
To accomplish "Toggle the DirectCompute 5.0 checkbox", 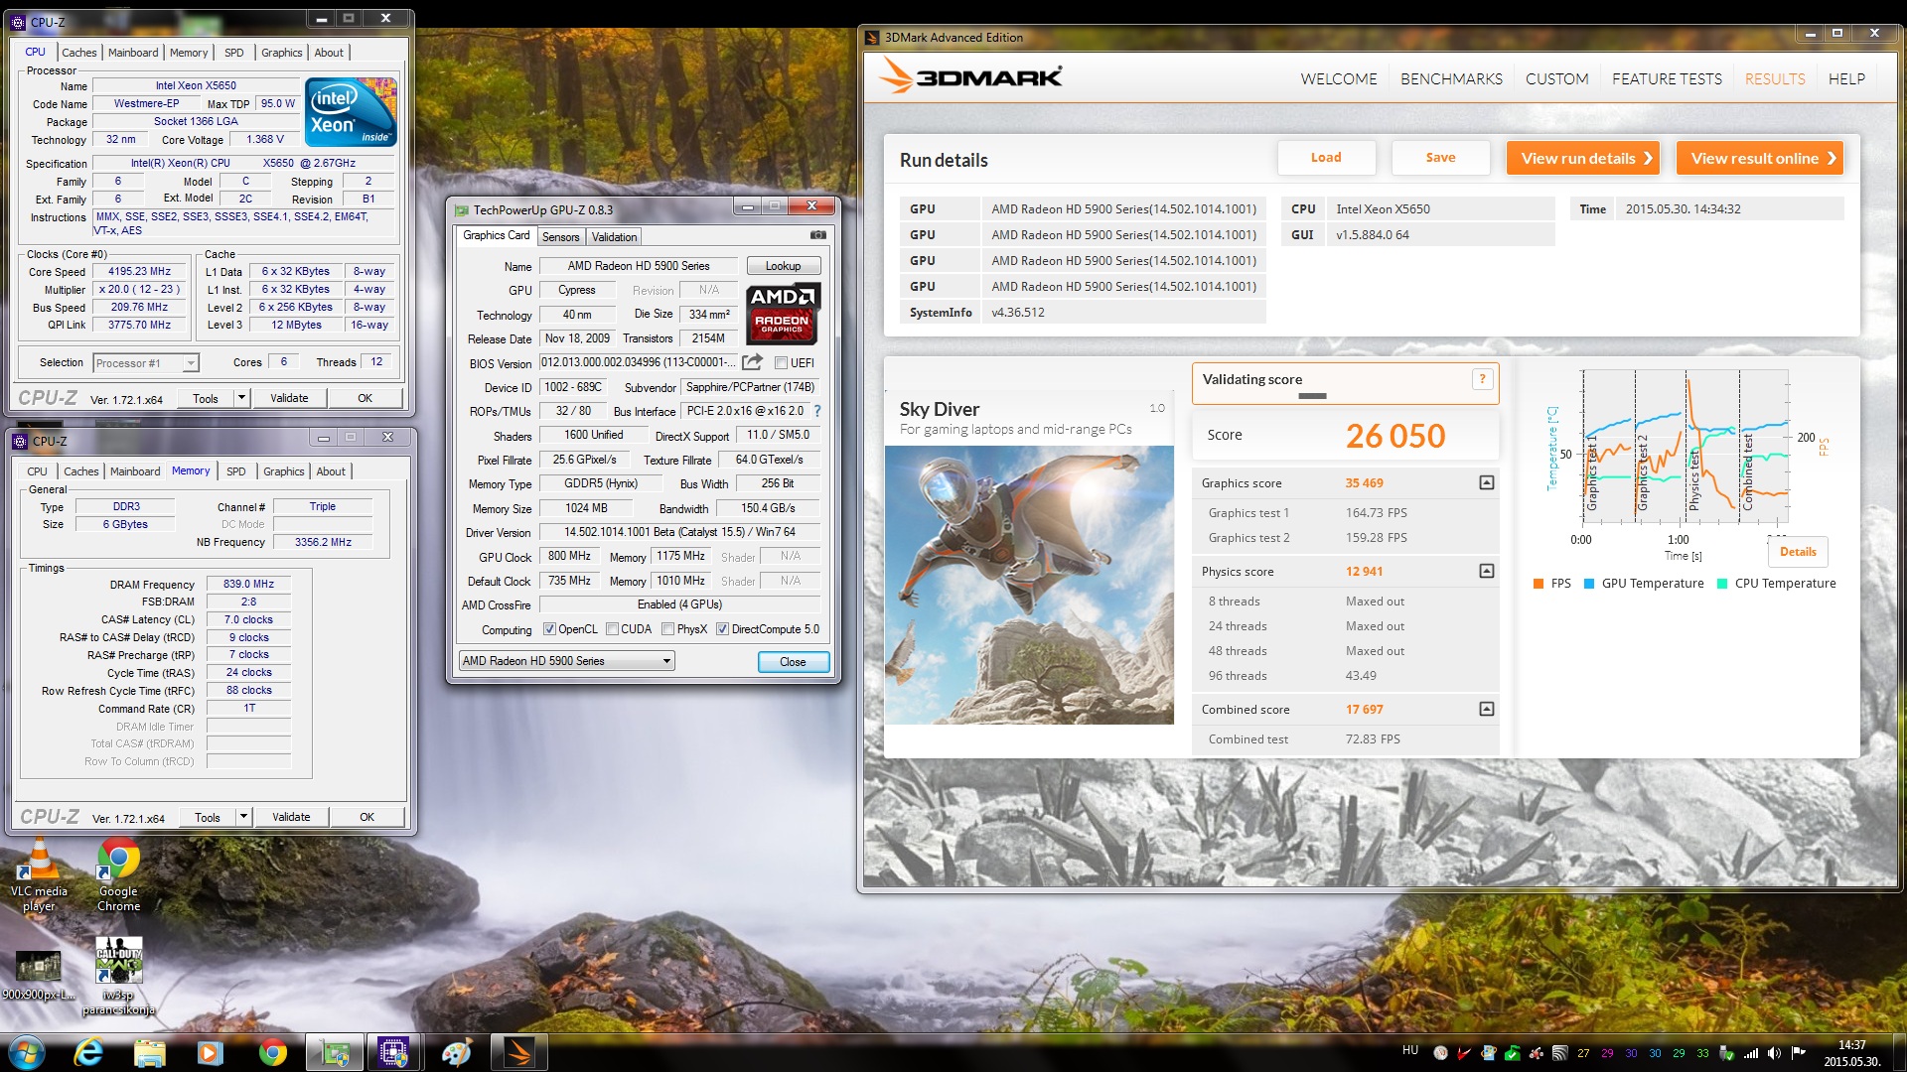I will pyautogui.click(x=722, y=629).
